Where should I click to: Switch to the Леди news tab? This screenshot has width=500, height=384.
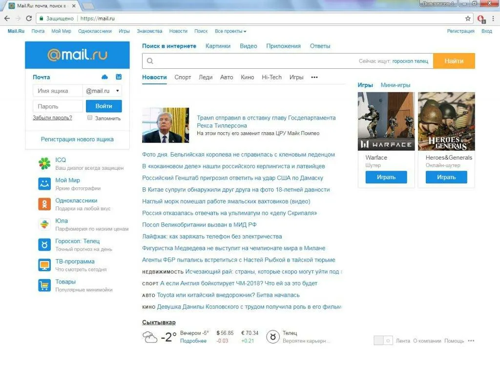[x=206, y=77]
